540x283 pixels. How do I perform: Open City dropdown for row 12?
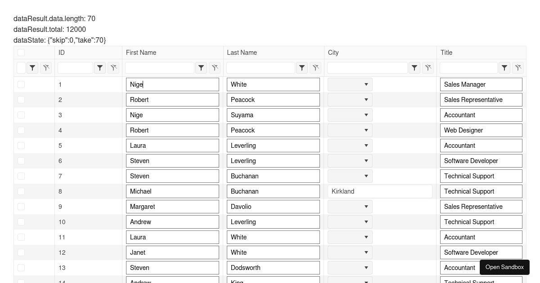point(350,252)
